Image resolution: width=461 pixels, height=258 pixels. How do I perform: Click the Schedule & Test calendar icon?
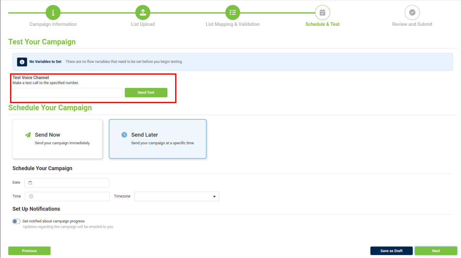coord(322,13)
